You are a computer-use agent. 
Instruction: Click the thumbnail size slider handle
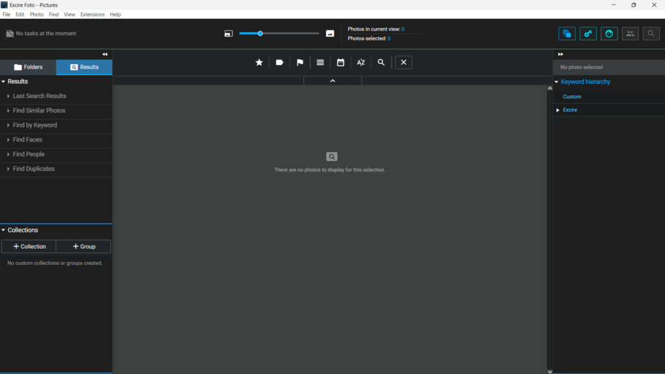click(260, 33)
